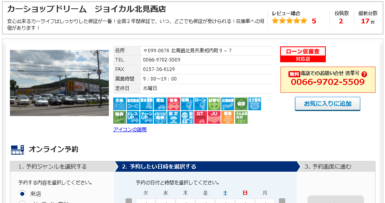Screen dimensions: 385x203
Task: Click the green 特典 Lucky bonus icon
Action: tap(120, 117)
